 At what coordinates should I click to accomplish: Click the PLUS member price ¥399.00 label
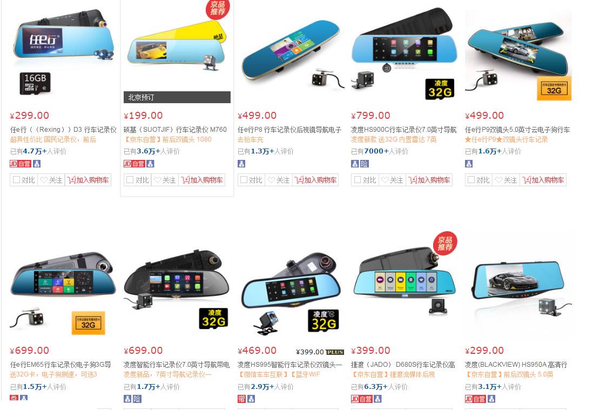(320, 352)
